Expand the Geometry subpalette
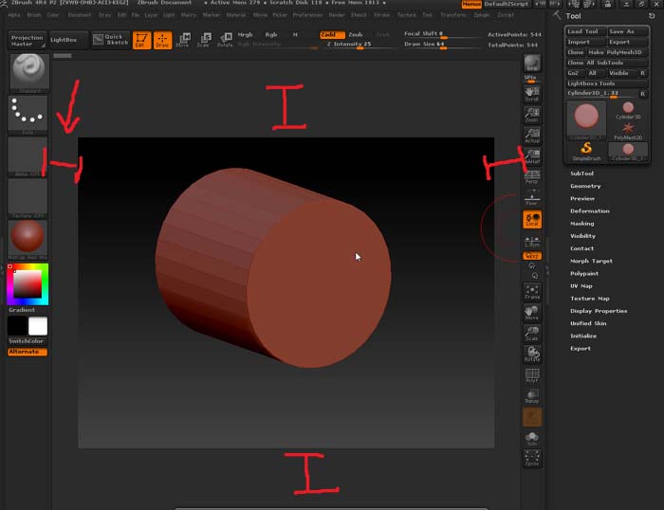Image resolution: width=664 pixels, height=510 pixels. (585, 186)
